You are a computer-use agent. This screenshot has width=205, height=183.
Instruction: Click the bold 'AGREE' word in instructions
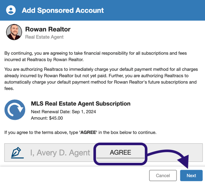pos(88,132)
